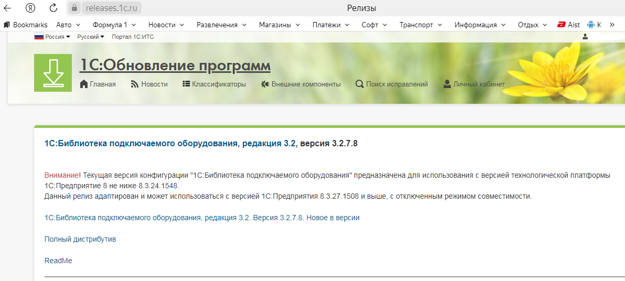Screen dimensions: 625x281
Task: Click the green download logo
Action: click(x=53, y=73)
